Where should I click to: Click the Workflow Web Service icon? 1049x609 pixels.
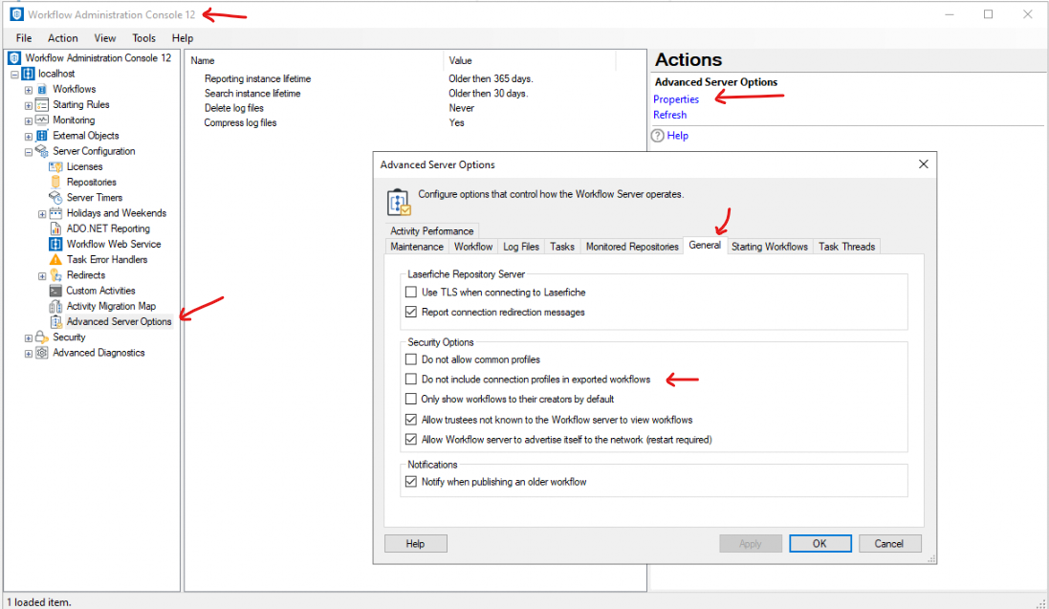(x=55, y=244)
